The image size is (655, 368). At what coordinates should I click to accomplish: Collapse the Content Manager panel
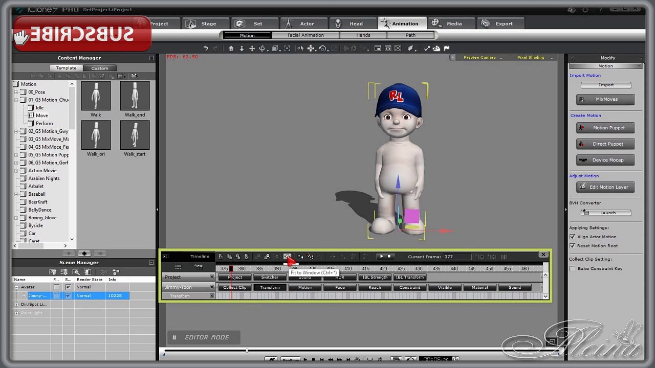[x=151, y=58]
